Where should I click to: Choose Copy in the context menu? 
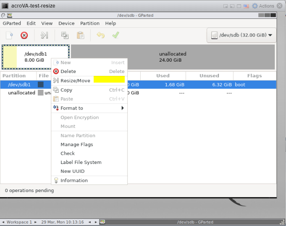pos(89,90)
